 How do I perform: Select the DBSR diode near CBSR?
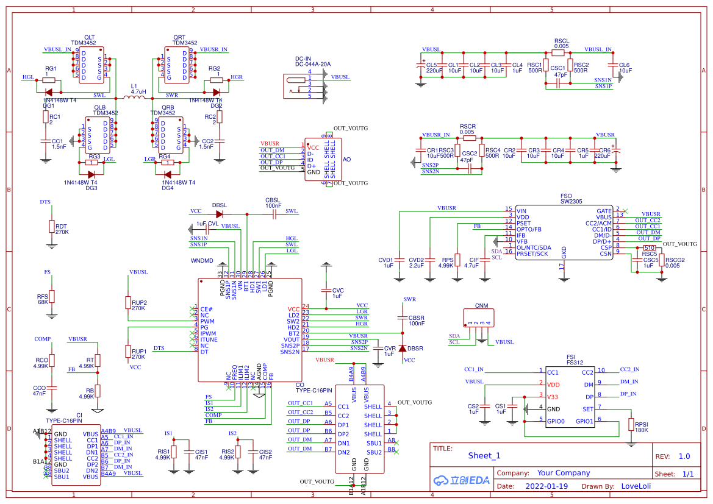[402, 349]
